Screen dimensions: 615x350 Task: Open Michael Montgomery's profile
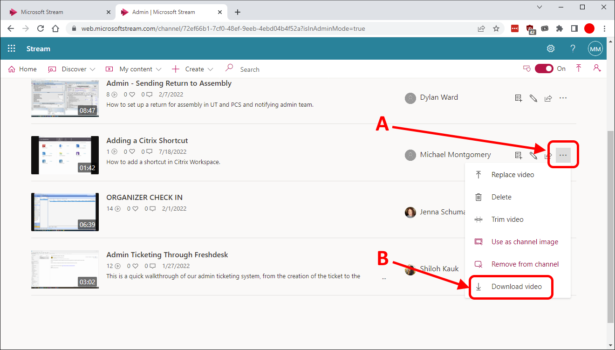(455, 155)
